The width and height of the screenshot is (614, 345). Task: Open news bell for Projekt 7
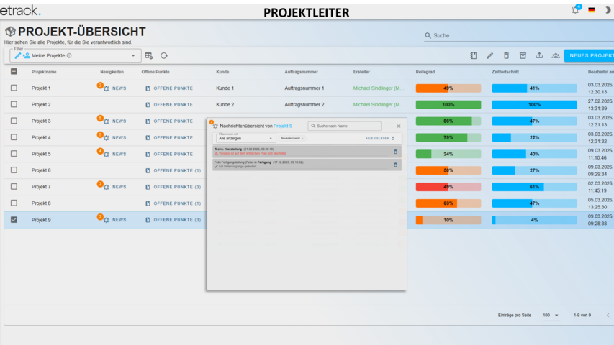107,187
